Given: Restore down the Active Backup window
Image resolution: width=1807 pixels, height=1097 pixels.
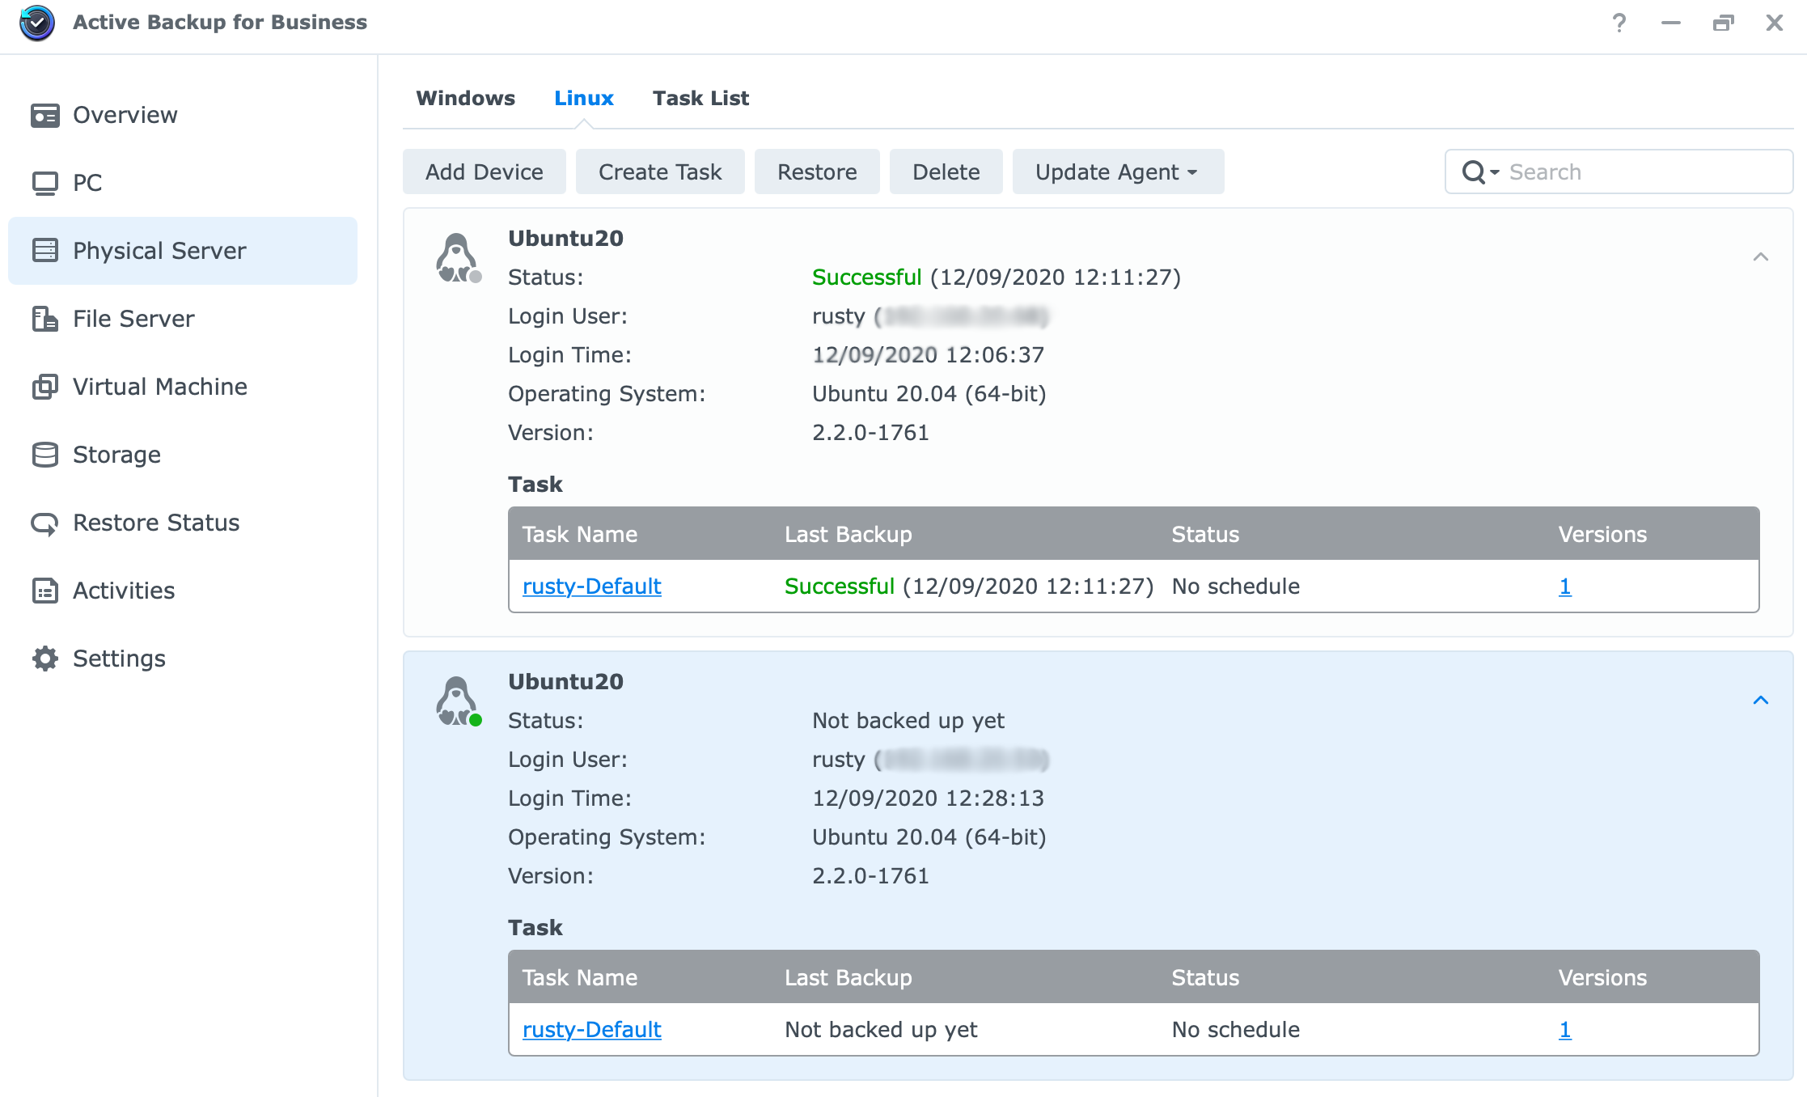Looking at the screenshot, I should [1723, 23].
